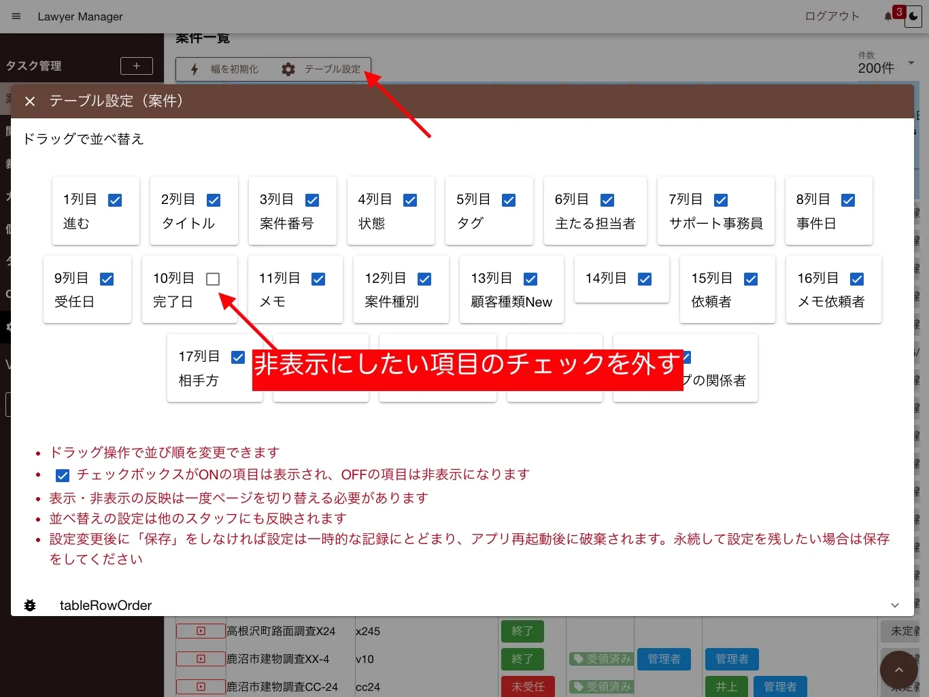Toggle dark mode moon icon
This screenshot has width=929, height=697.
click(x=913, y=17)
